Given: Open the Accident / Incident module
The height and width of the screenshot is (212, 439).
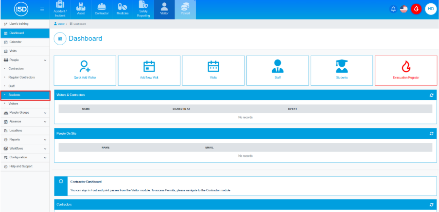Looking at the screenshot, I should [x=60, y=10].
